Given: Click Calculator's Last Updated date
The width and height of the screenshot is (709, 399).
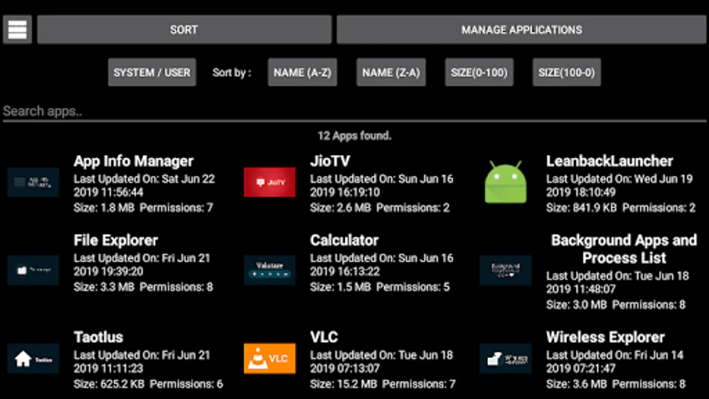Looking at the screenshot, I should point(382,265).
